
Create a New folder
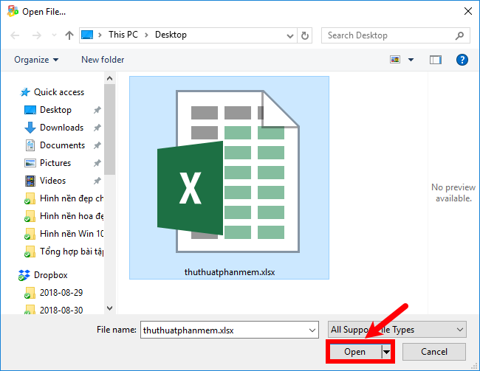[x=103, y=60]
